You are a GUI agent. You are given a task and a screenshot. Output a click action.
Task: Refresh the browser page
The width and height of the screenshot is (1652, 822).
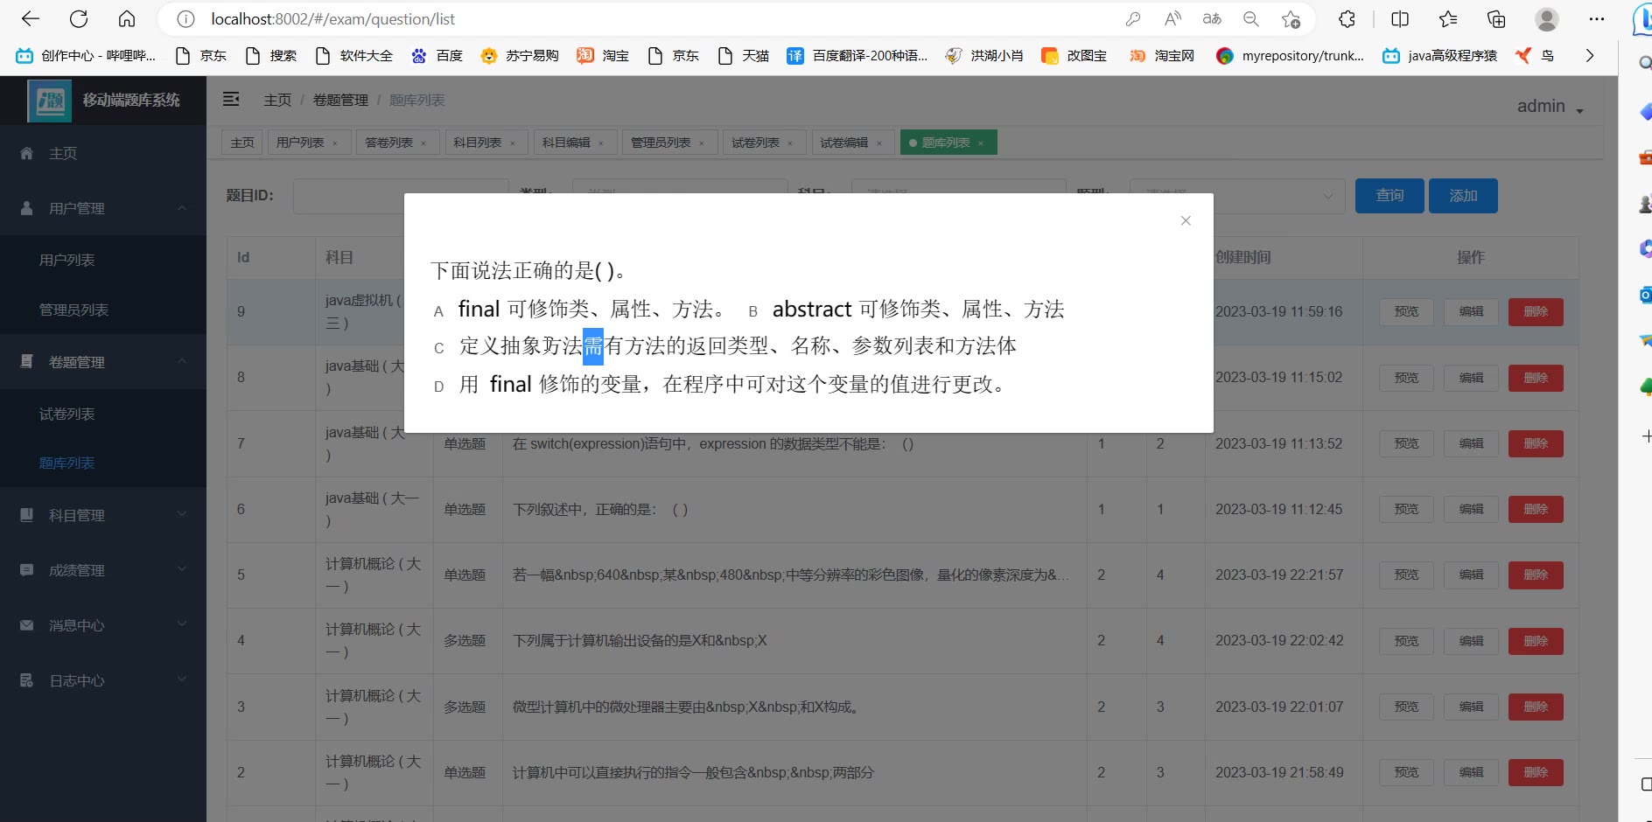79,19
